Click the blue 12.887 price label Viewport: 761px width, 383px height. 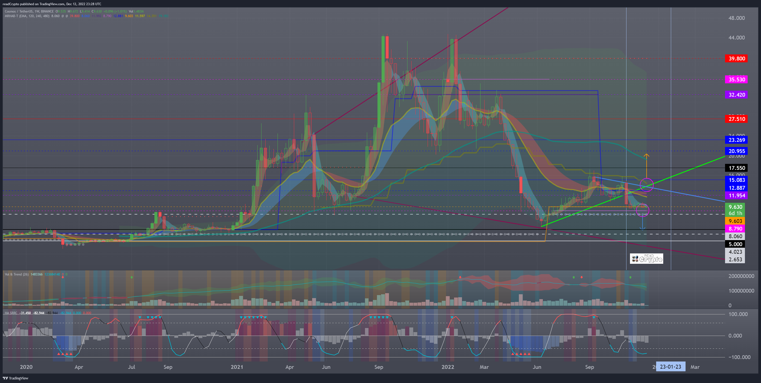[736, 188]
